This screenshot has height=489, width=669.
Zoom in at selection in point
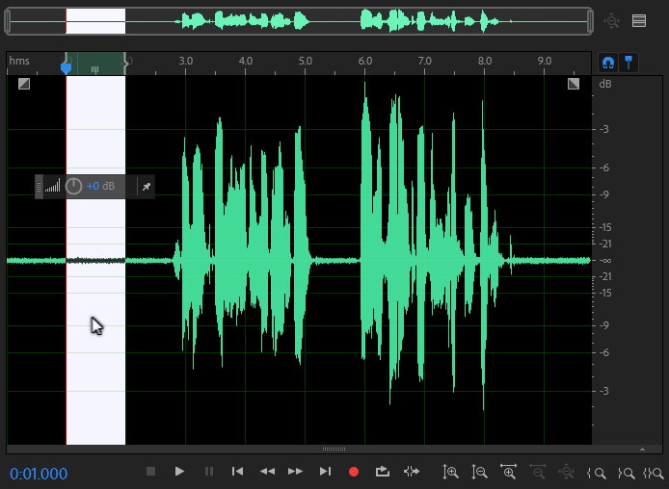coord(597,473)
